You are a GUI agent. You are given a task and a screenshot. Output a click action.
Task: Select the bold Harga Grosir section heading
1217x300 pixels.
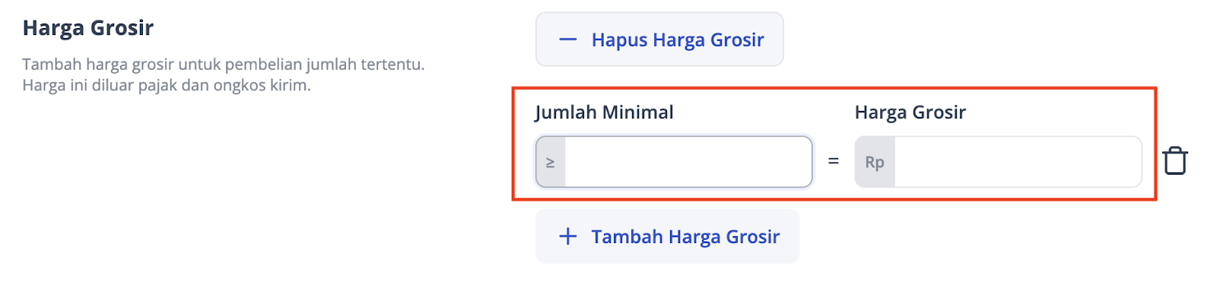tap(88, 28)
